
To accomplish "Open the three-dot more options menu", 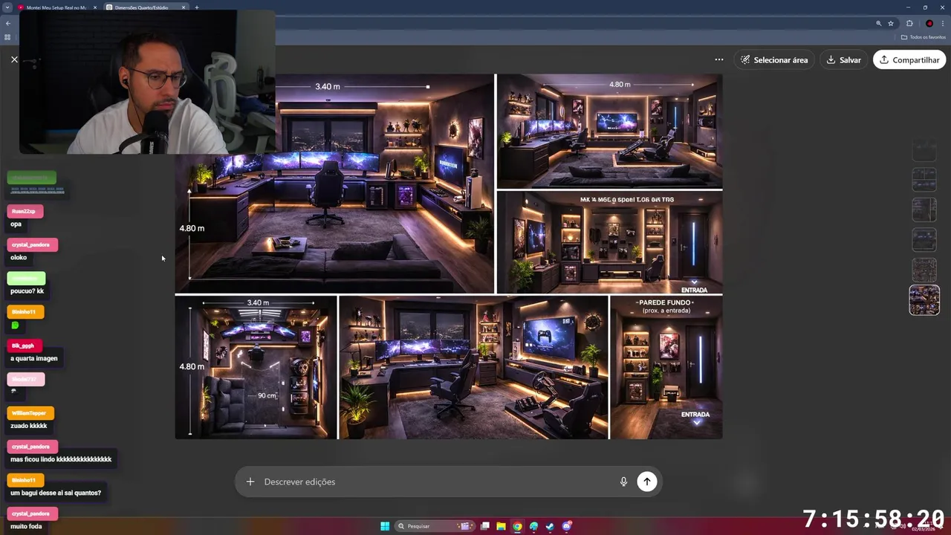I will 718,59.
